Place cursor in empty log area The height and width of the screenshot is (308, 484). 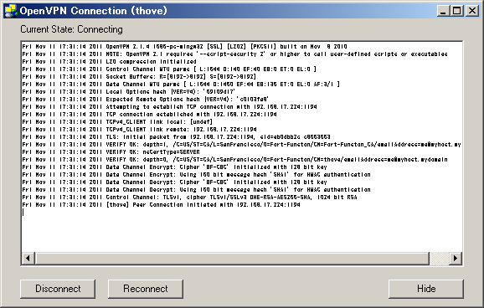[x=242, y=232]
